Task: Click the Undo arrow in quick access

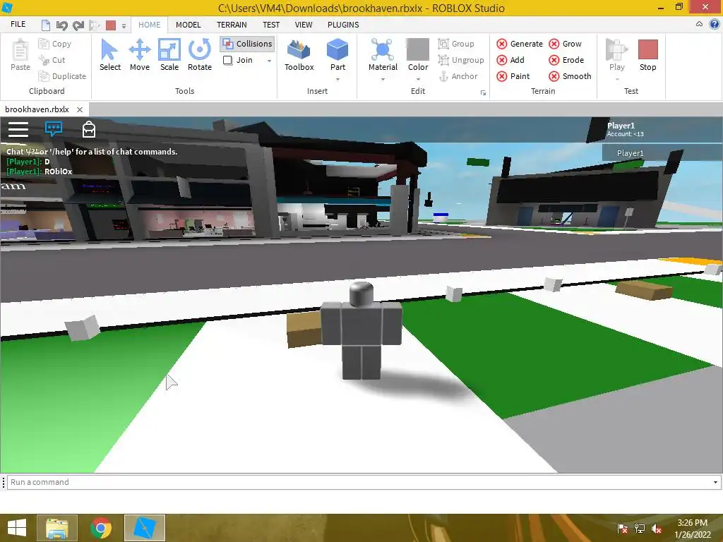Action: (62, 25)
